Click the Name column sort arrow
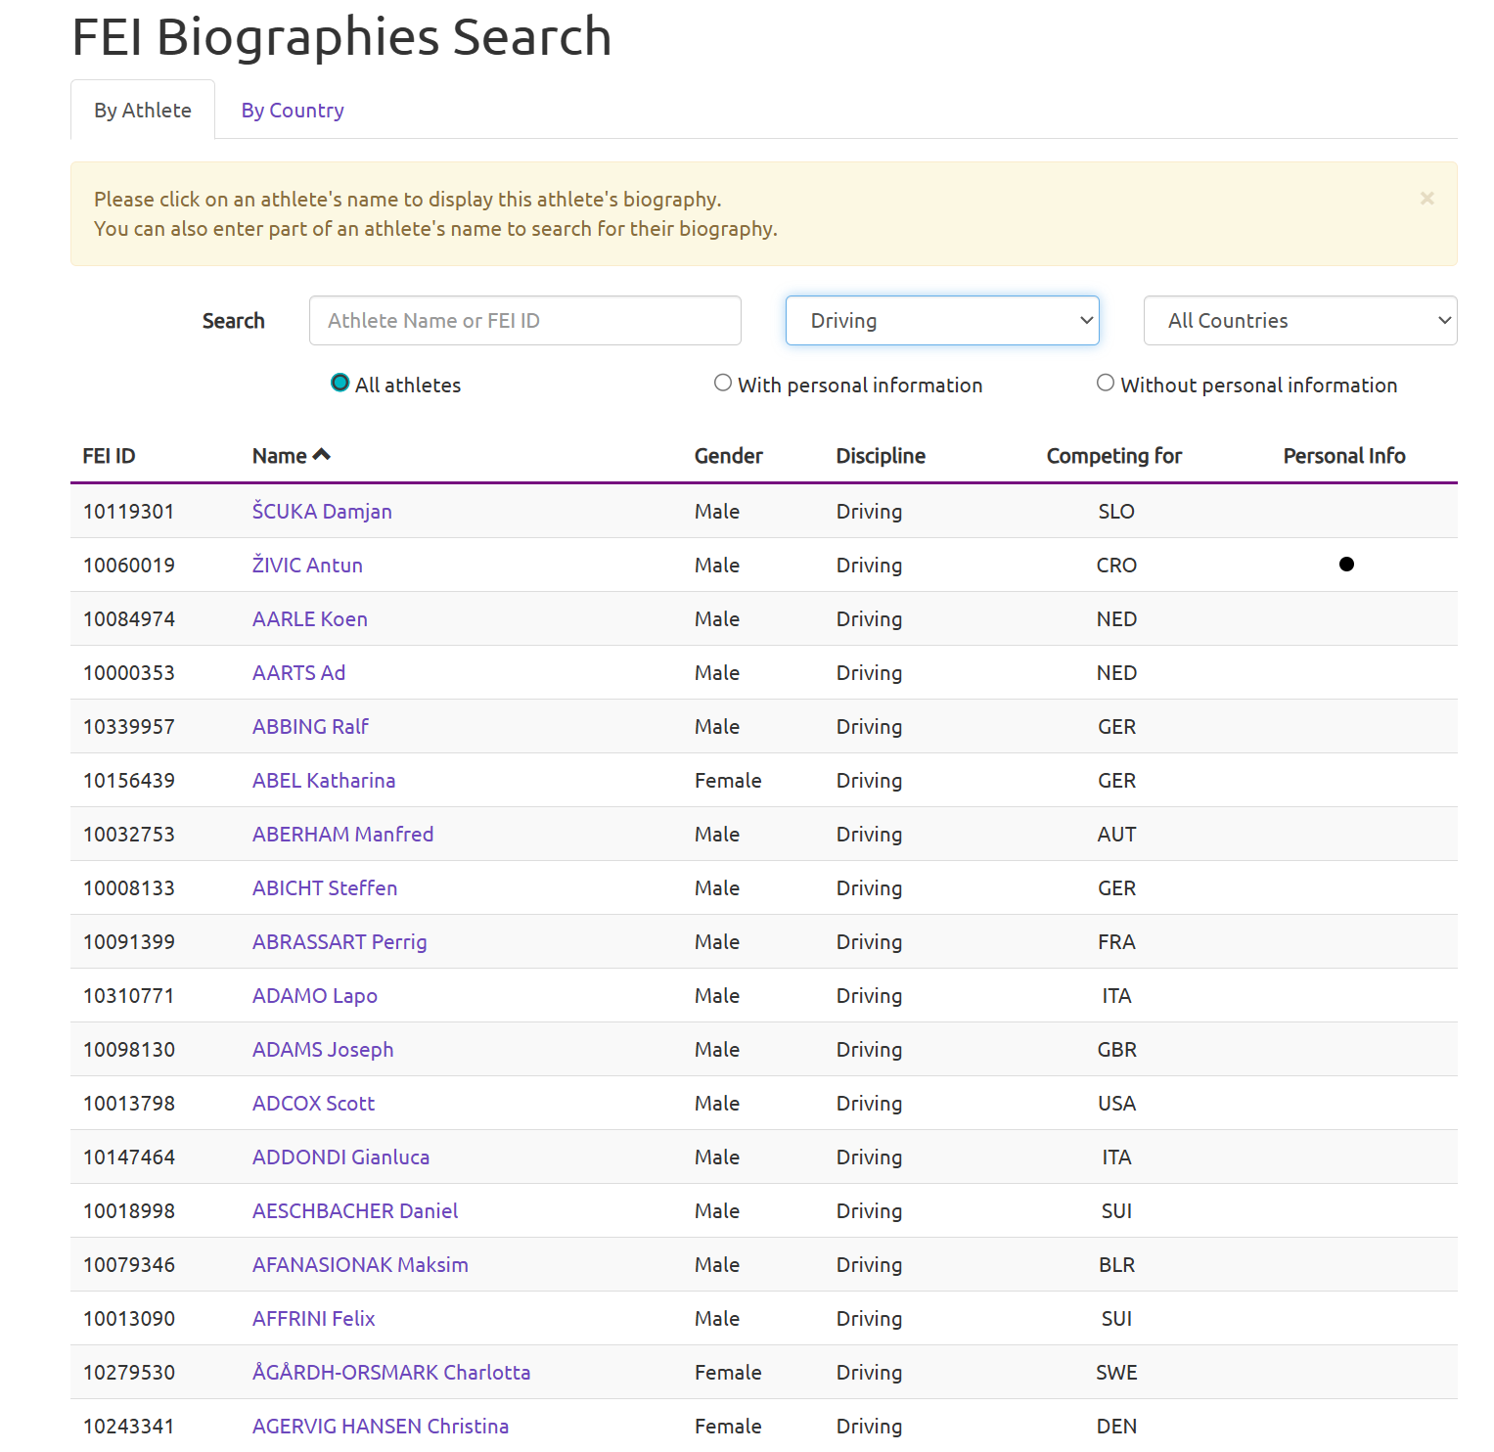The width and height of the screenshot is (1494, 1452). (x=322, y=455)
